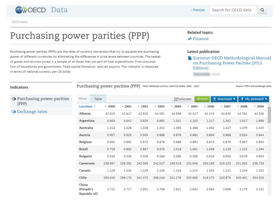The width and height of the screenshot is (280, 209).
Task: Open the Eurostat-OECD Methodological Manual link
Action: pos(232,63)
